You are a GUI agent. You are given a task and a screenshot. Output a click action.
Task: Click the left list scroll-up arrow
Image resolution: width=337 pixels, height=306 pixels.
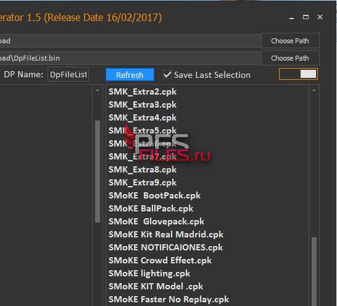tap(98, 91)
